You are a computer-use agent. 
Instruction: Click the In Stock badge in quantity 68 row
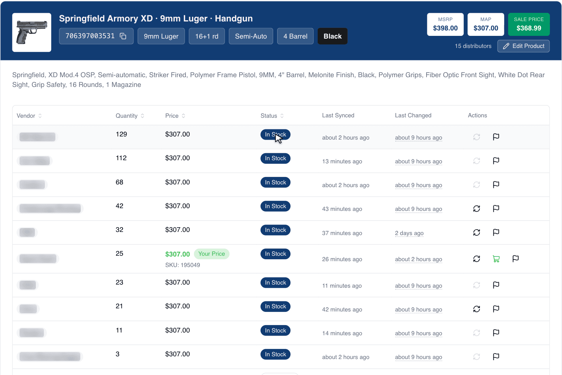coord(276,182)
